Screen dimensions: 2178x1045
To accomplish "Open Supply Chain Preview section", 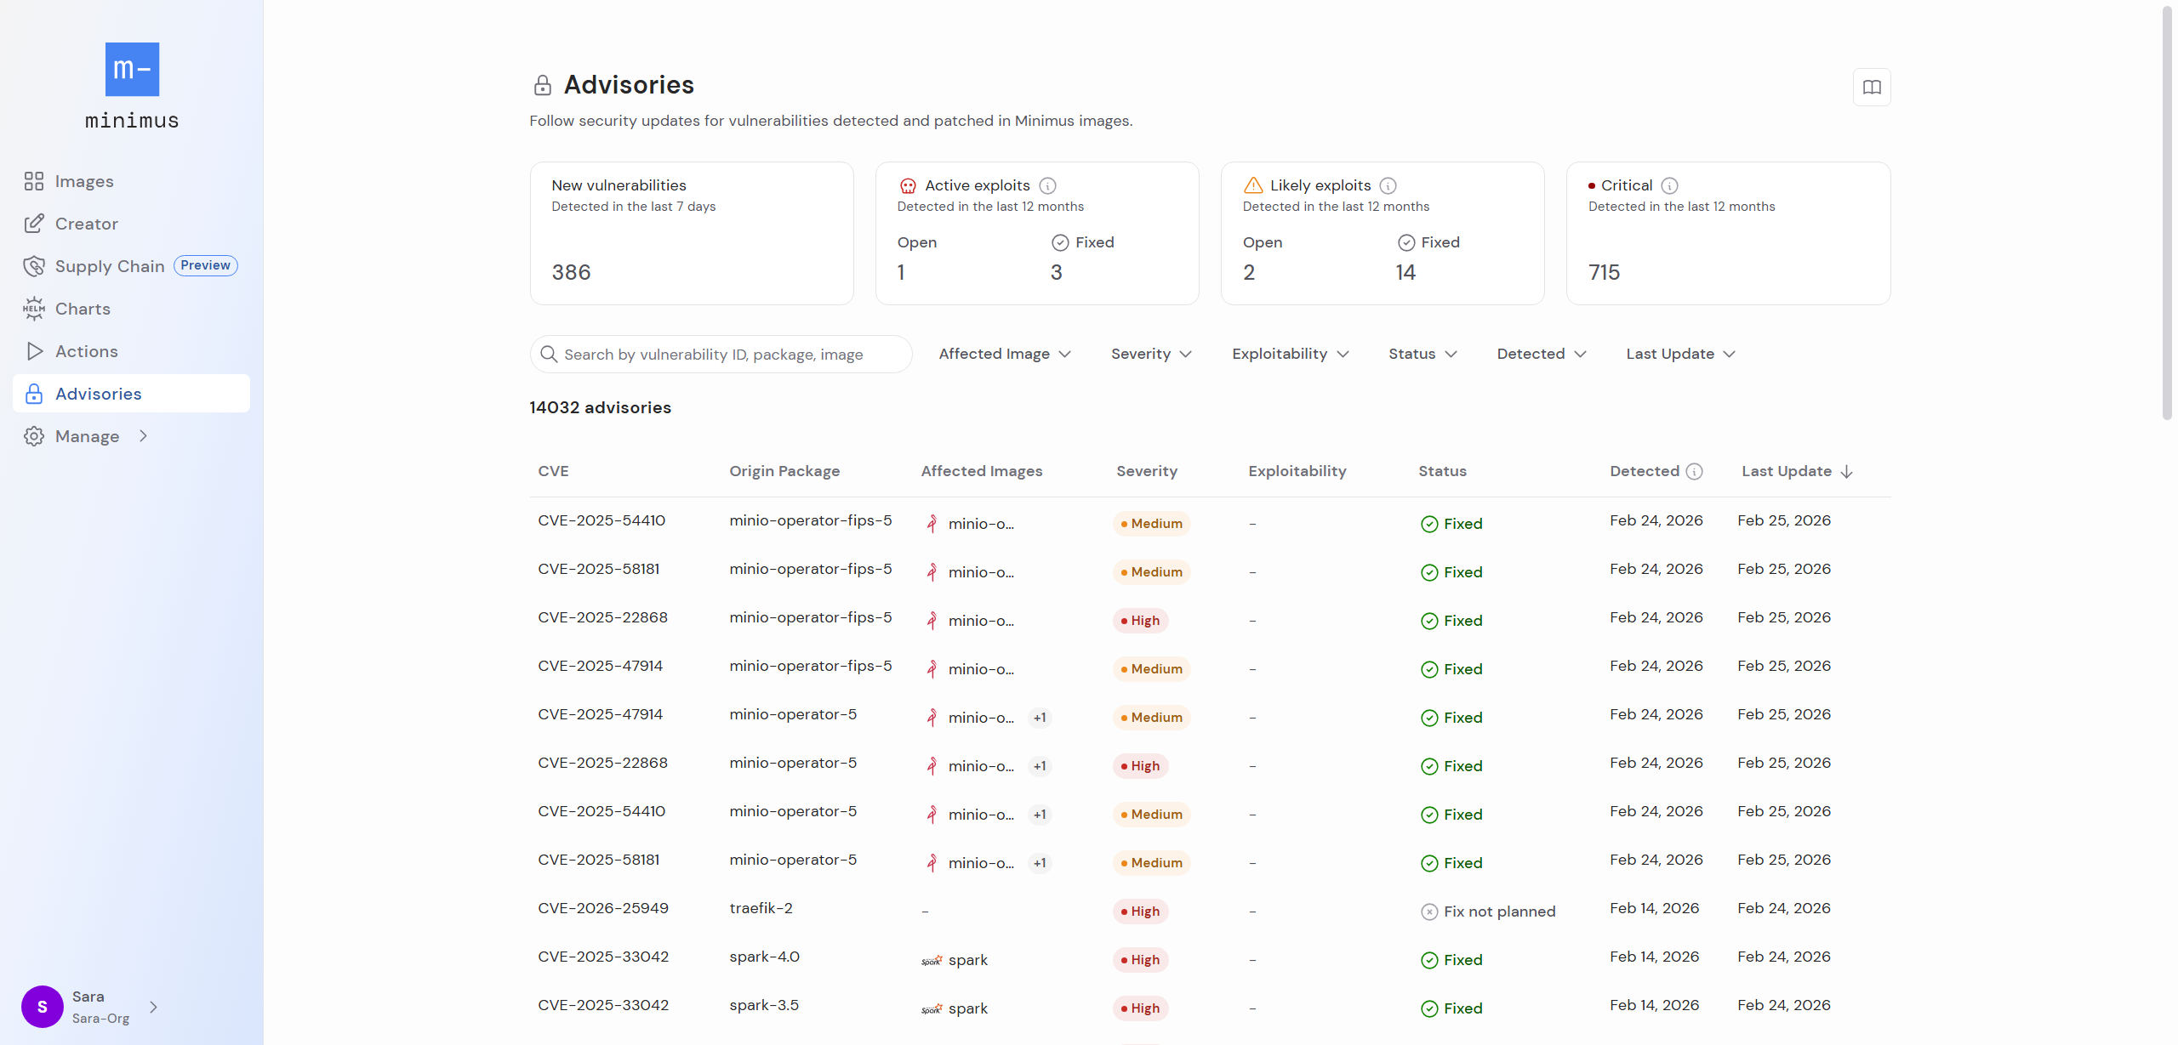I will tap(110, 266).
